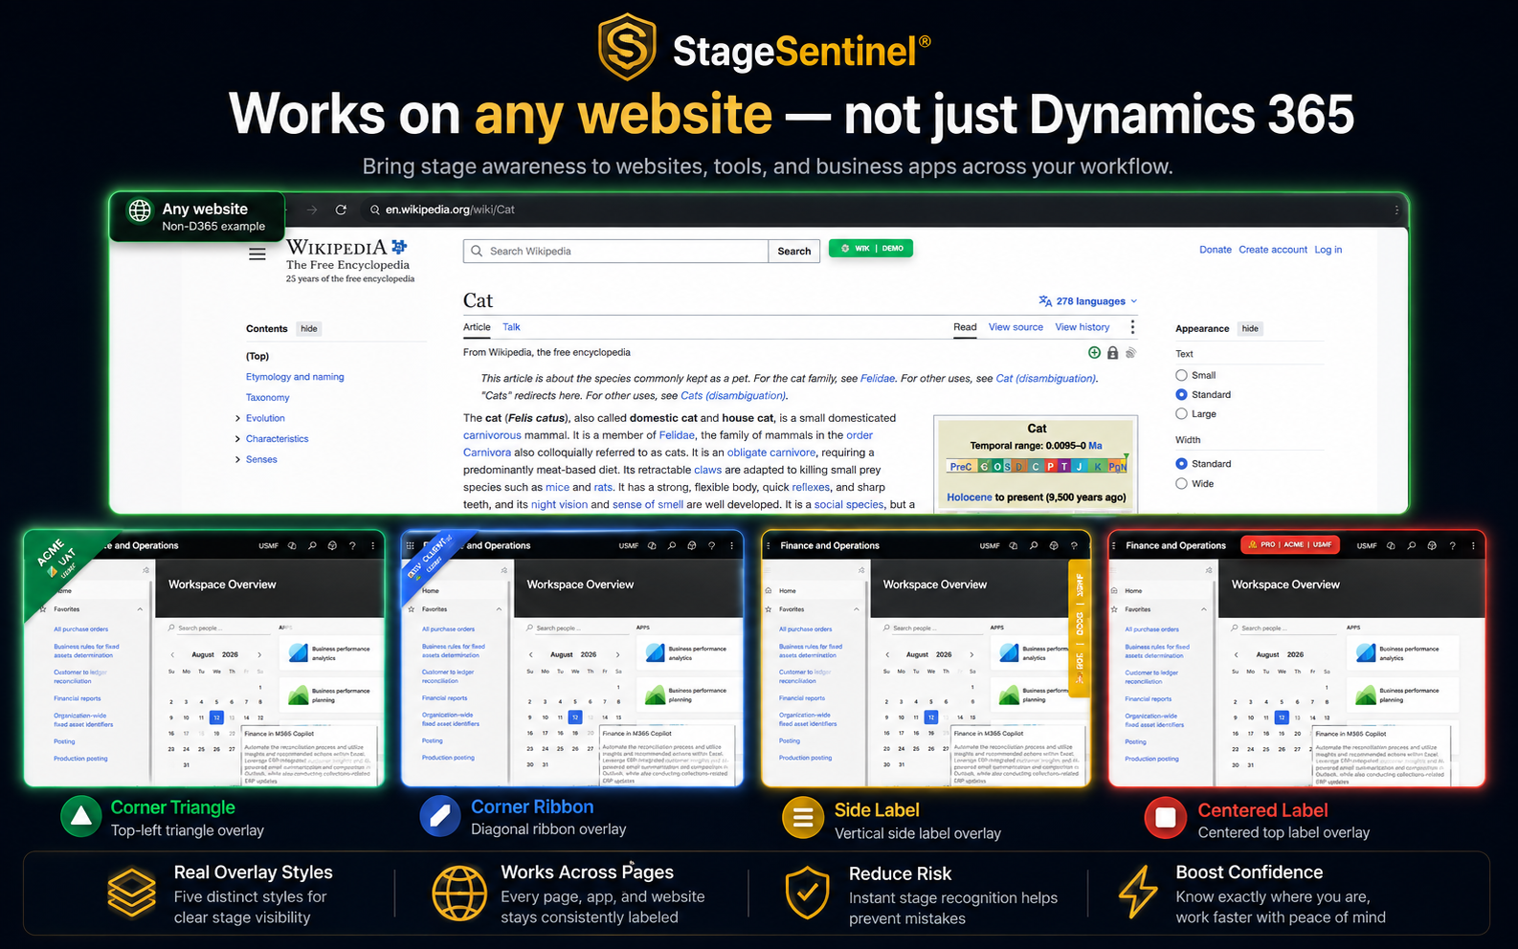
Task: Select the View source tab
Action: pyautogui.click(x=1016, y=327)
